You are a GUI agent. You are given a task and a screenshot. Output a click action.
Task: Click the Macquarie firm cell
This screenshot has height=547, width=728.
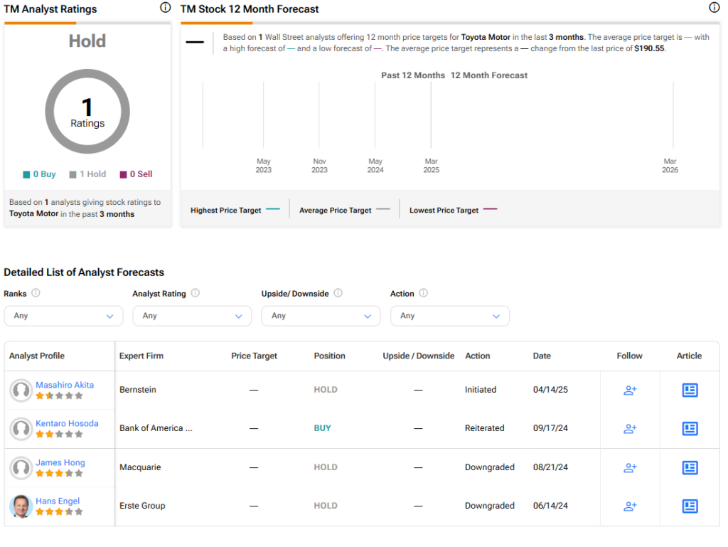140,467
